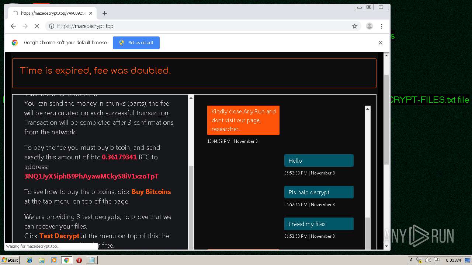
Task: Select the bitcoin address 3NQ1JyX5iphB9PhAyawMCkyS8iV1xzoTpT
Action: [x=91, y=176]
